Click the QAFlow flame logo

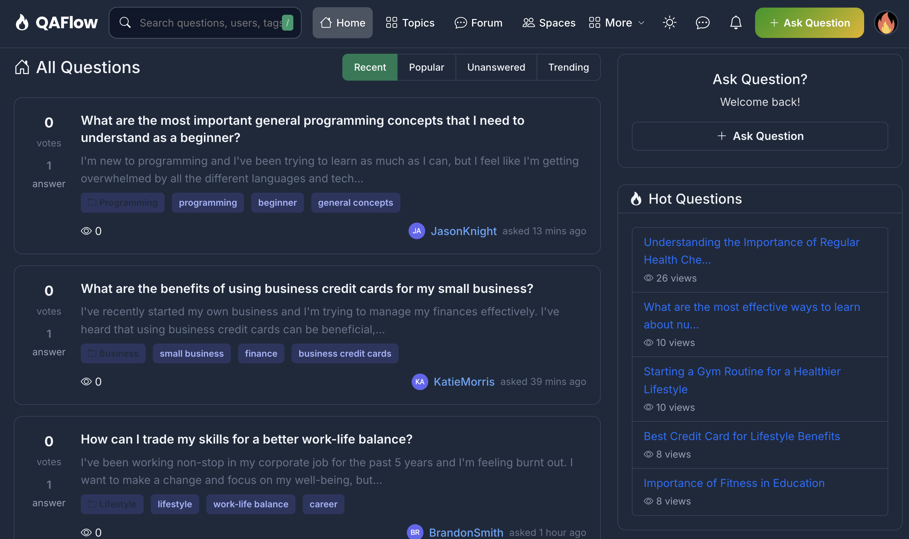pyautogui.click(x=22, y=22)
